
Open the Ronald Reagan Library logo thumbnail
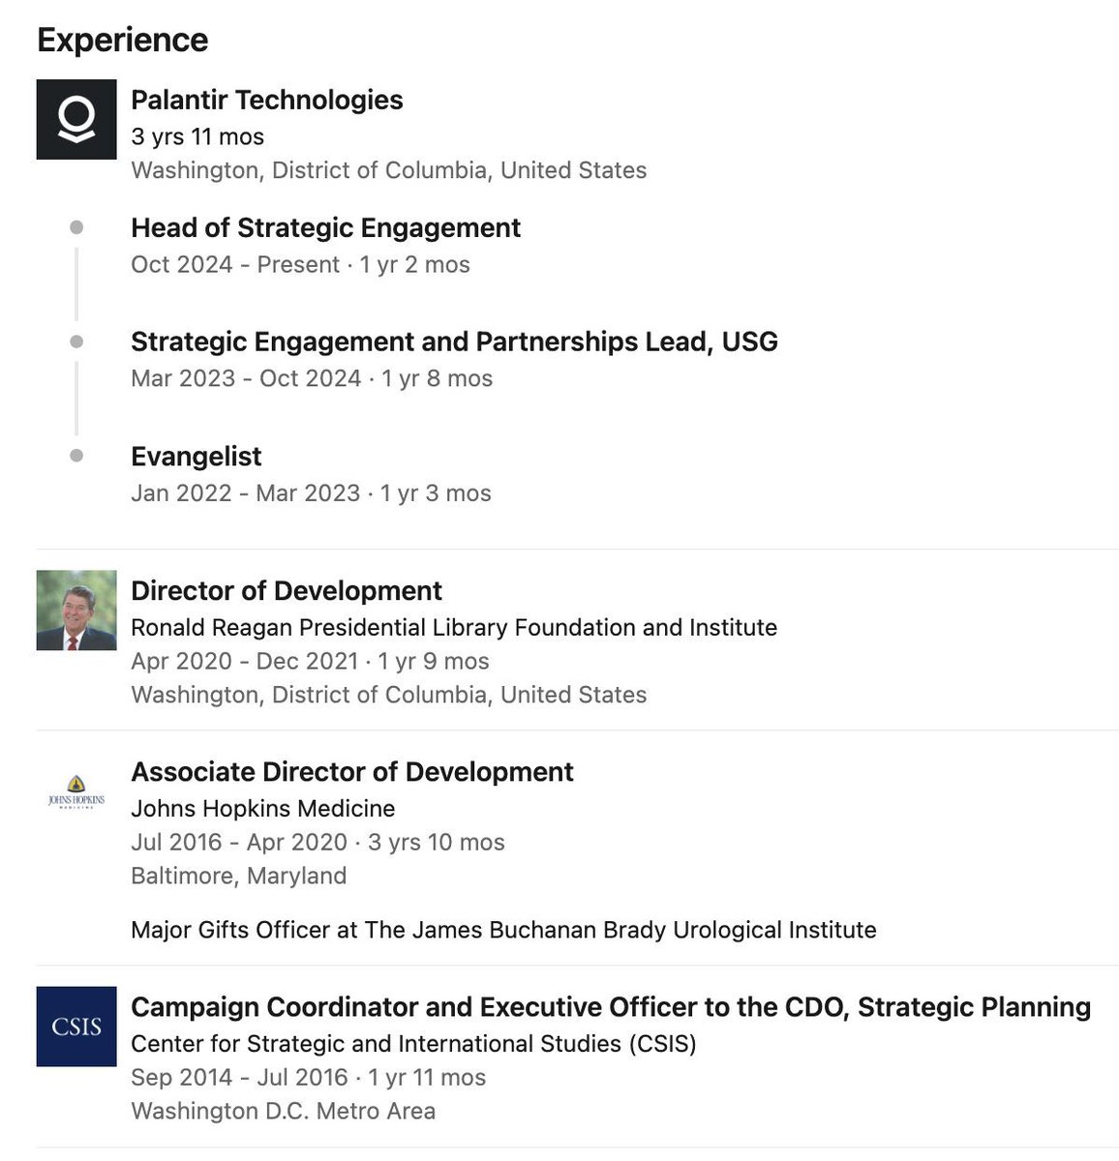pyautogui.click(x=76, y=610)
